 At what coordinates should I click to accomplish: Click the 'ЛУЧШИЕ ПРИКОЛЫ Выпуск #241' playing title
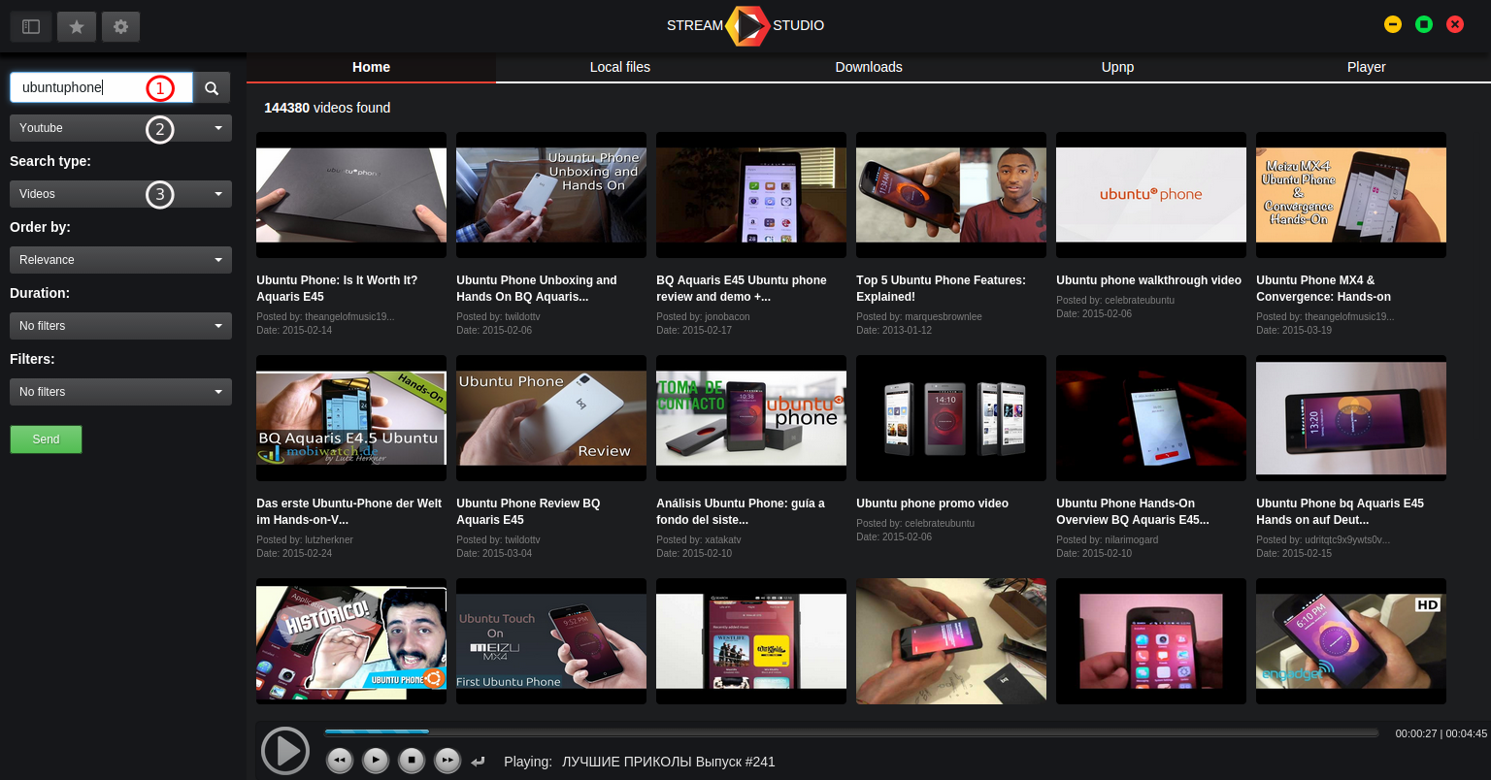(x=669, y=762)
